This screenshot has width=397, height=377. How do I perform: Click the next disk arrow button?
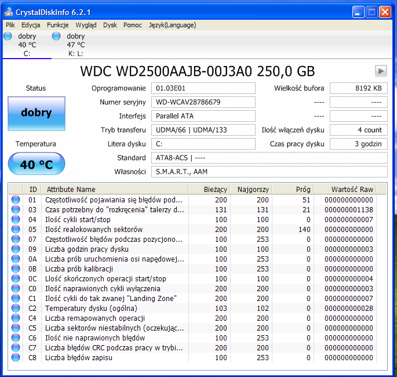pyautogui.click(x=381, y=71)
